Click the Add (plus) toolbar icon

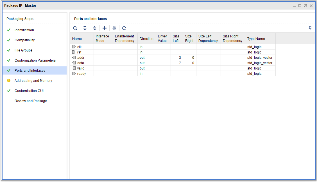[105, 28]
